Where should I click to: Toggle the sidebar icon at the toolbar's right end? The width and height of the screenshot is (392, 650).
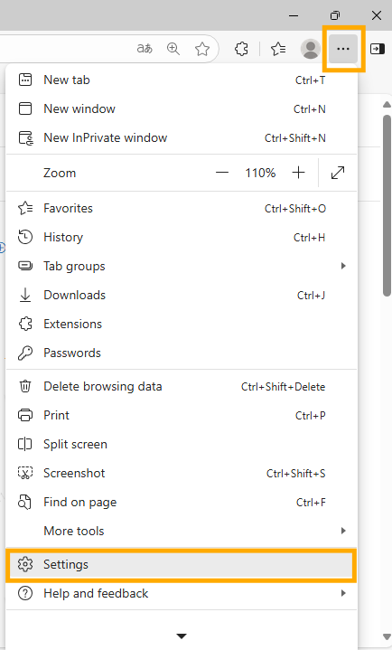pos(377,49)
